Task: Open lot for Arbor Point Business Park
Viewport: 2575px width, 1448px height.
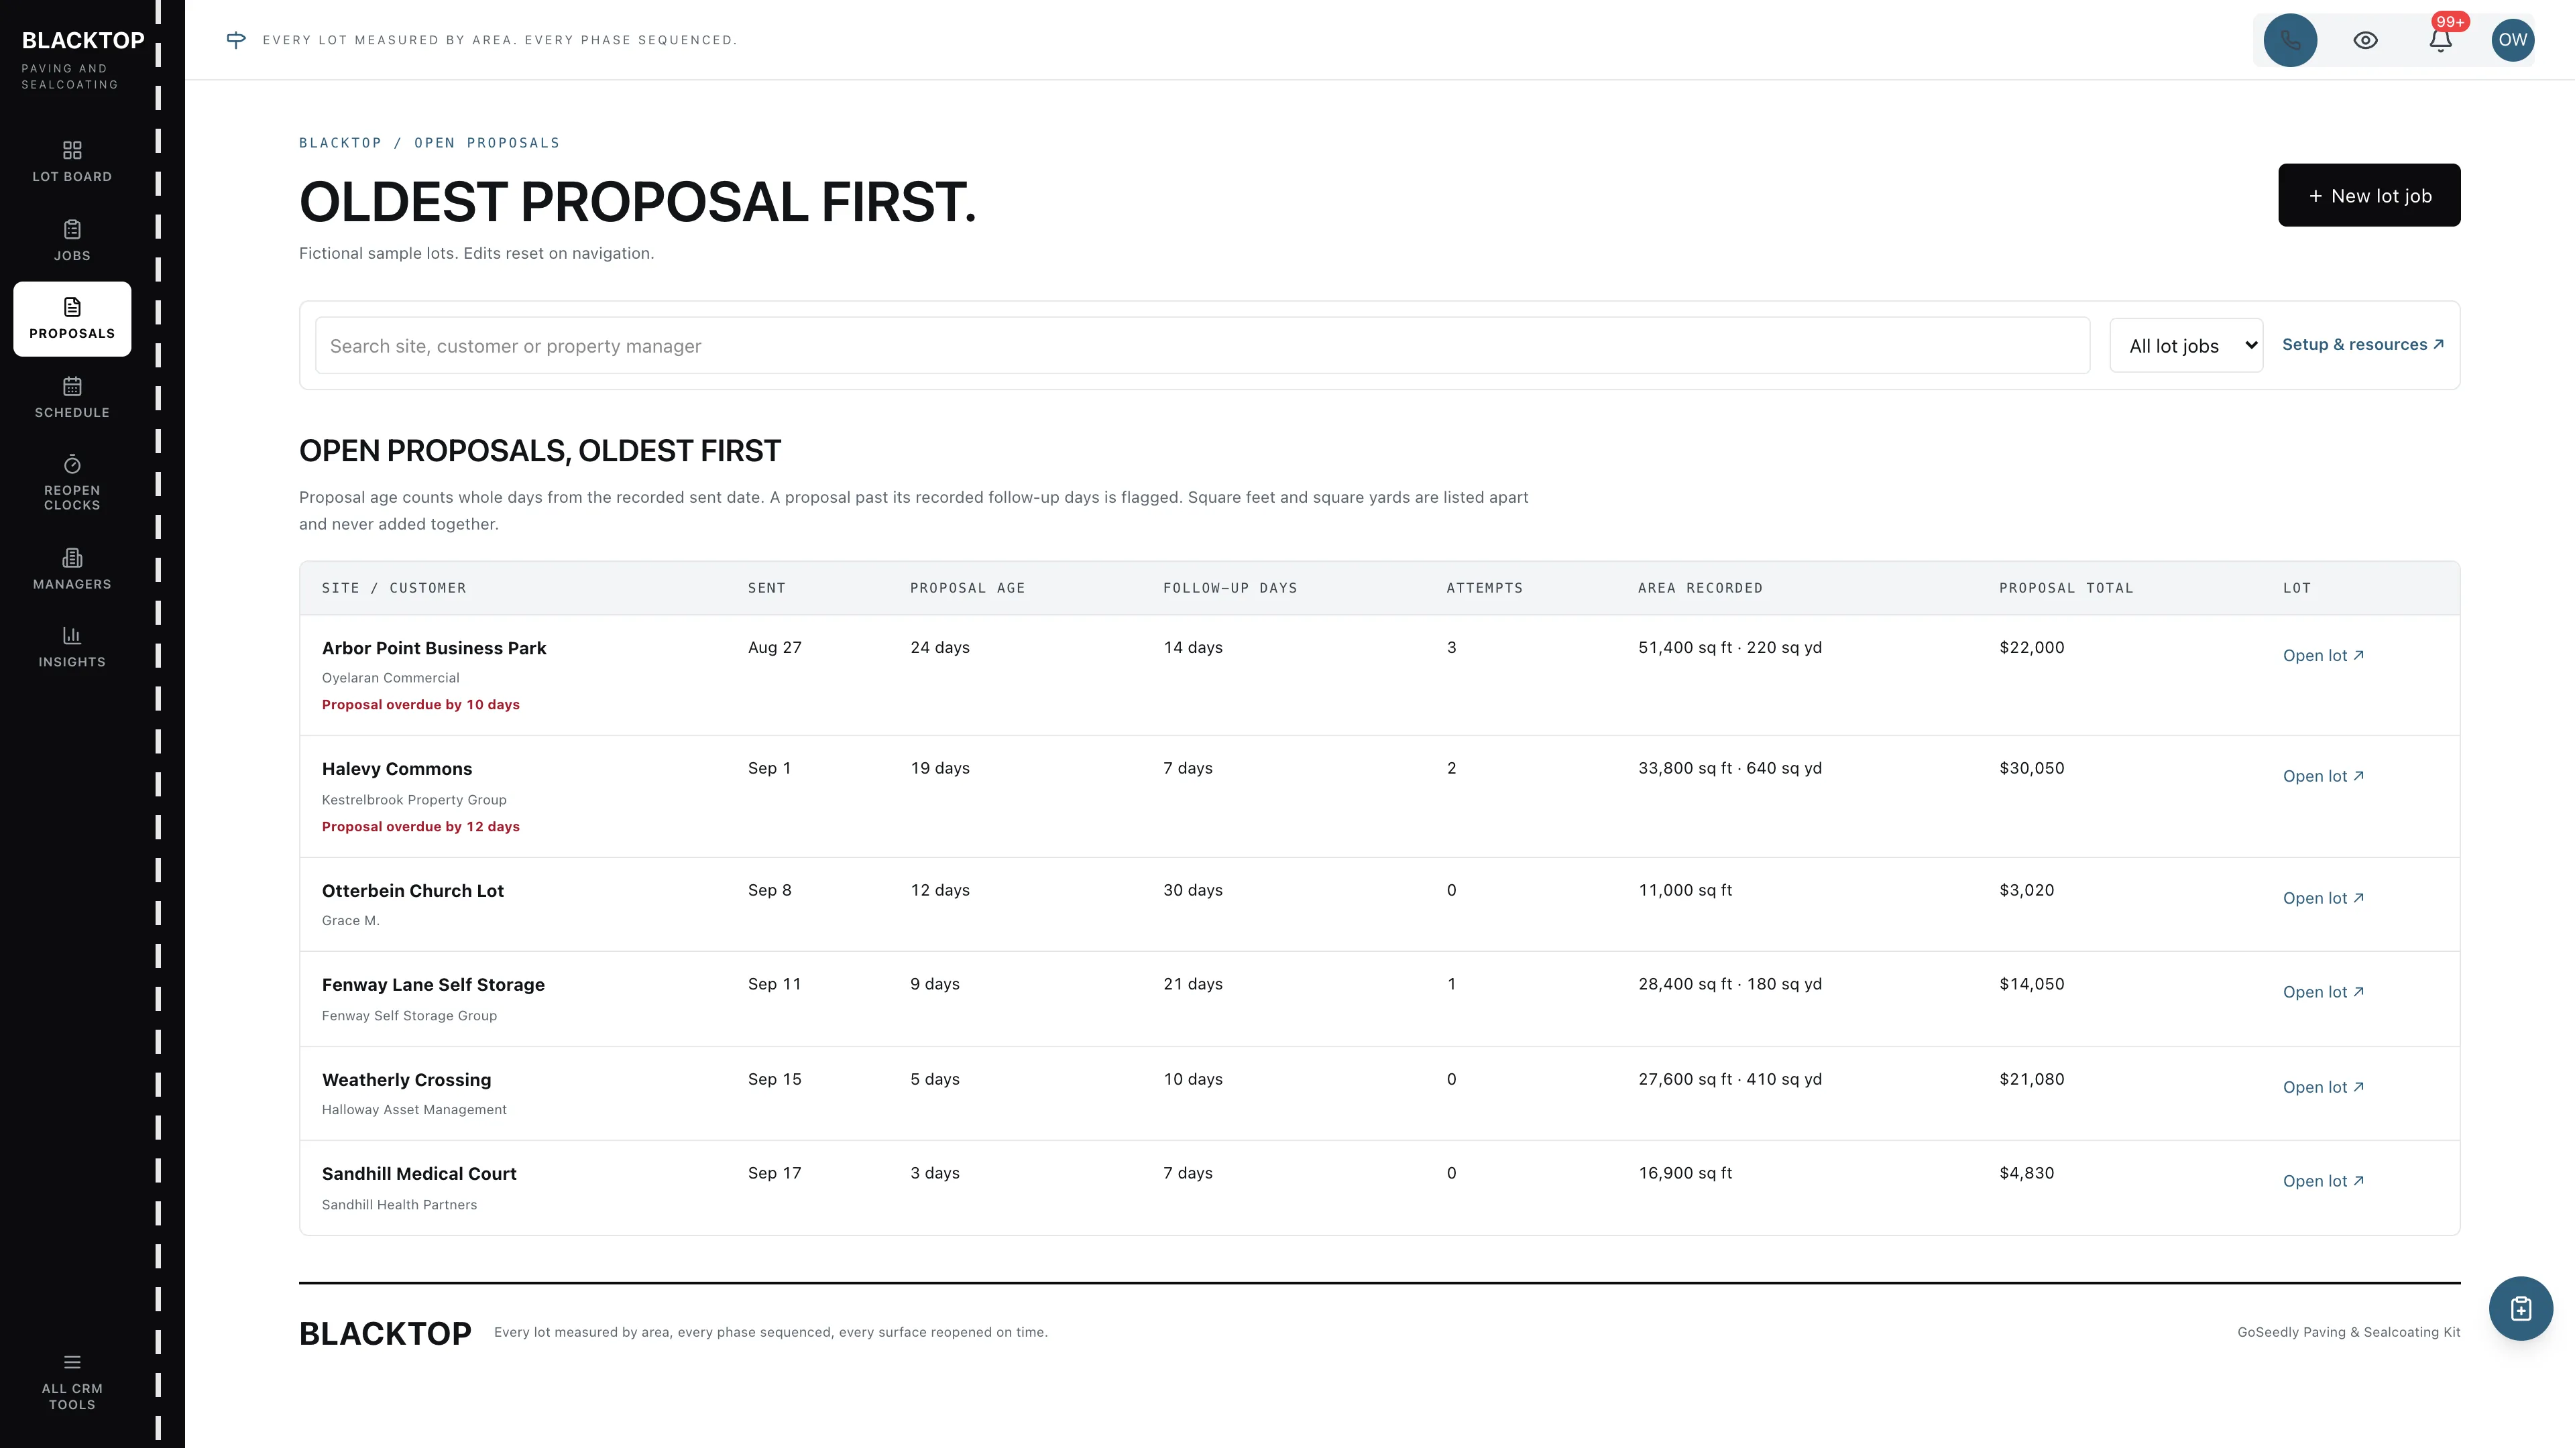Action: click(2323, 656)
